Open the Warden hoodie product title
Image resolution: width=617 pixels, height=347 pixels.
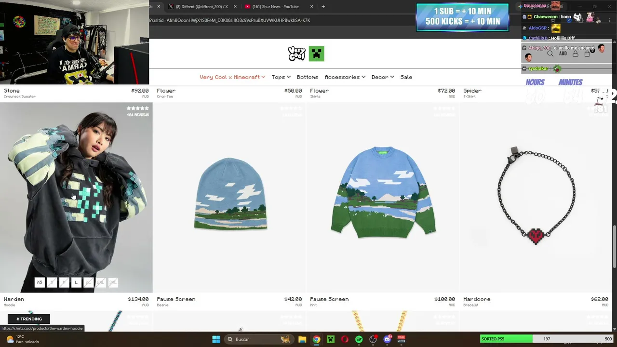(14, 299)
